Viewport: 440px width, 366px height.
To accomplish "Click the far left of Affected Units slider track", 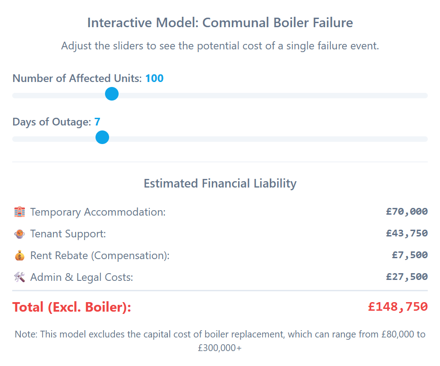I will tap(15, 96).
